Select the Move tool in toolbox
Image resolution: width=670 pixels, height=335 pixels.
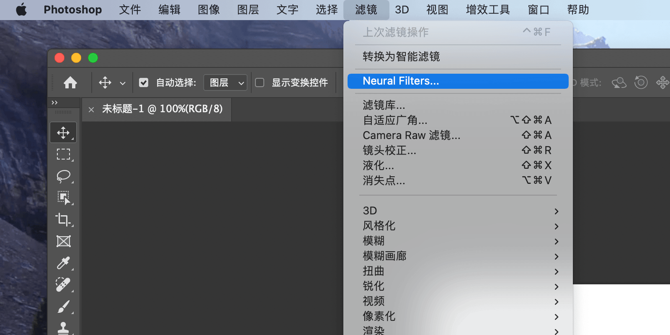(x=63, y=133)
